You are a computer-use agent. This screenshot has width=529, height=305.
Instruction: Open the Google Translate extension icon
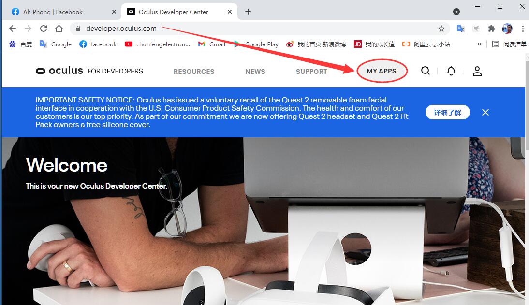click(460, 29)
